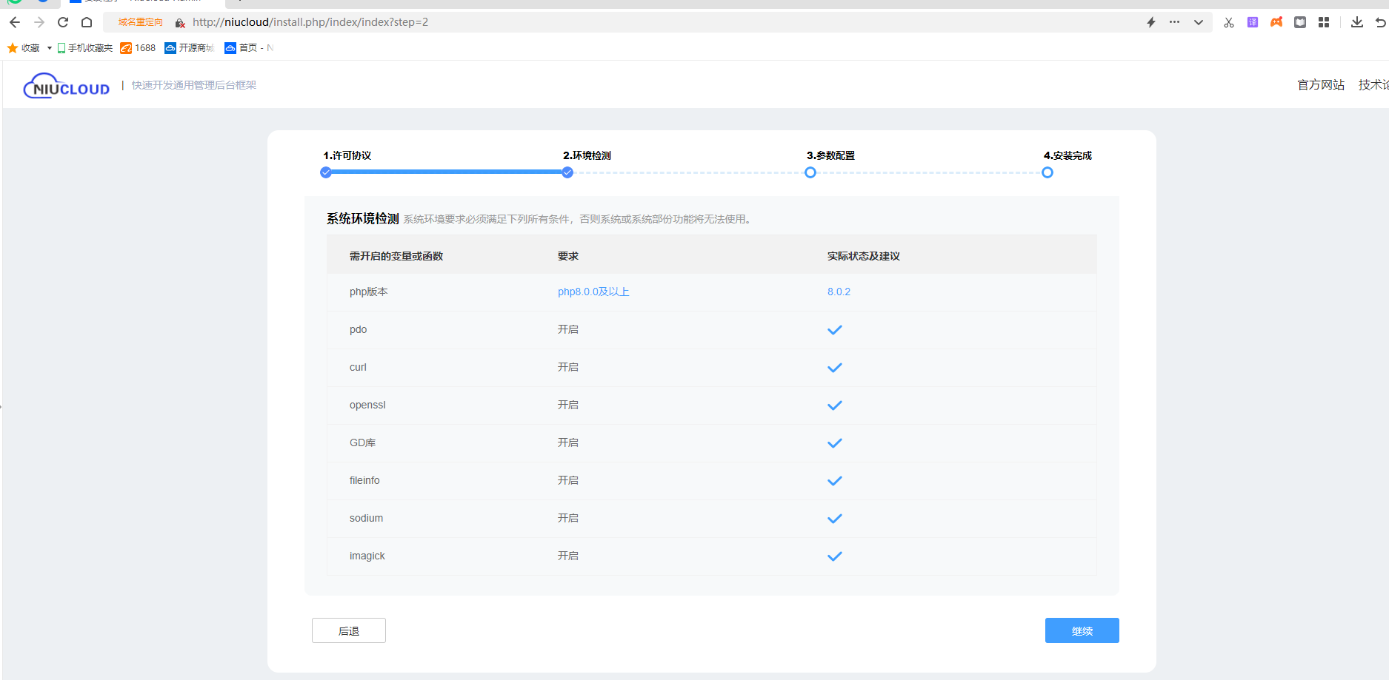
Task: Open the orange game controller icon
Action: [x=1276, y=22]
